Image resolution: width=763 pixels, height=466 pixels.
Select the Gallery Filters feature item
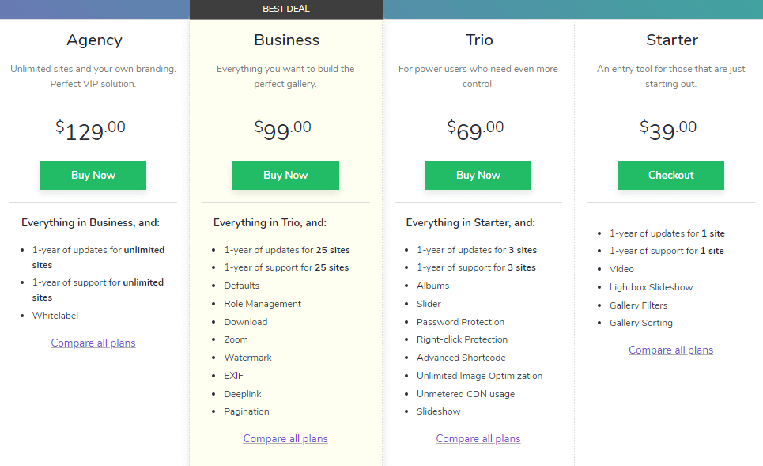[638, 305]
